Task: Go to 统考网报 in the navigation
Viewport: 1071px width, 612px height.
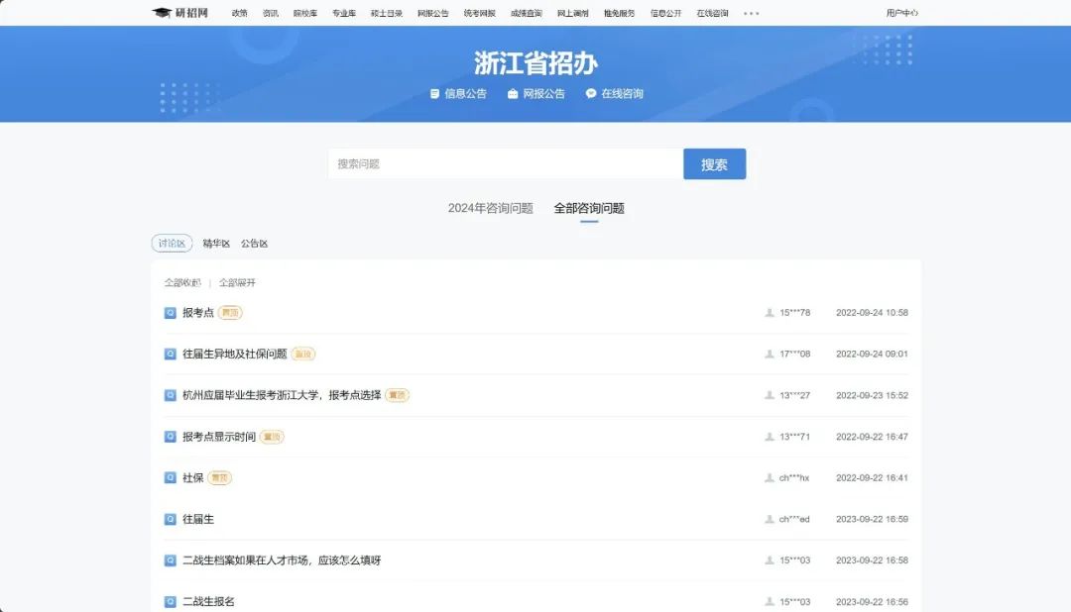Action: [x=480, y=13]
